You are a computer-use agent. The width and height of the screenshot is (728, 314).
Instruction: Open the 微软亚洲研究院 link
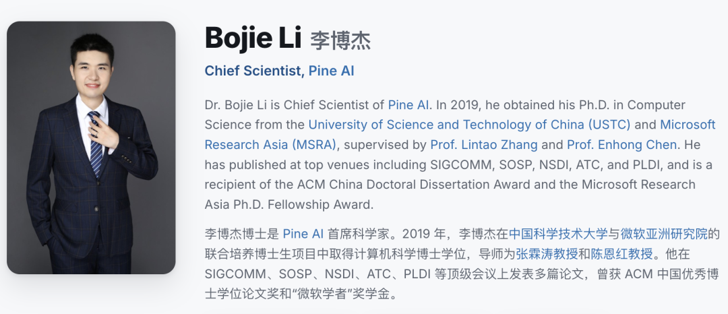click(x=664, y=234)
